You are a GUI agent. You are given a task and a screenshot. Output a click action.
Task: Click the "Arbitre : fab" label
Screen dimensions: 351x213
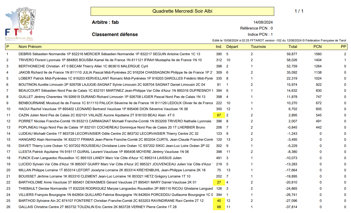pos(105,22)
